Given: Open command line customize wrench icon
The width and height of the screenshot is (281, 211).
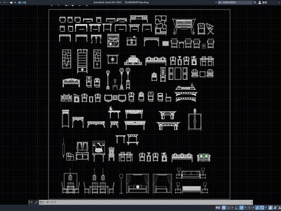Looking at the screenshot, I should point(36,202).
